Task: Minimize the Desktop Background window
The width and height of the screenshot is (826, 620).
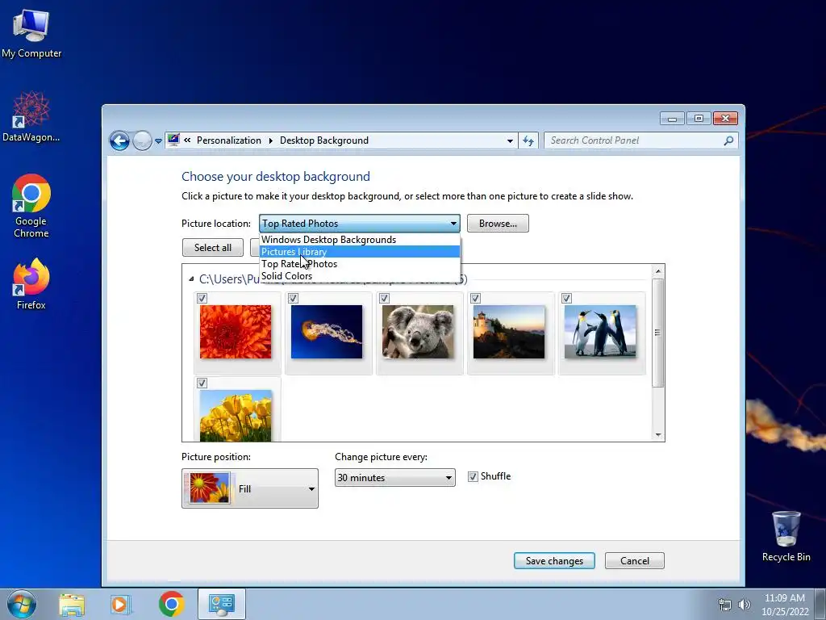Action: [x=672, y=119]
